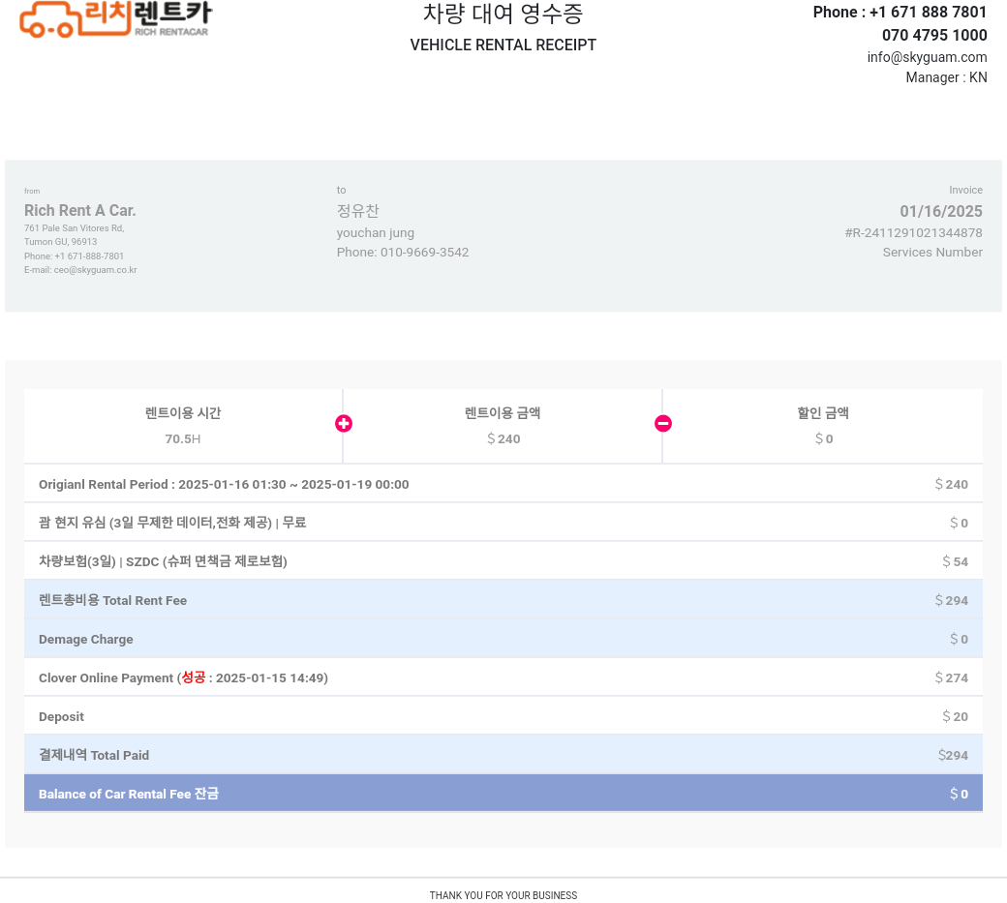The width and height of the screenshot is (1007, 903).
Task: Click the Services Number label
Action: point(932,253)
